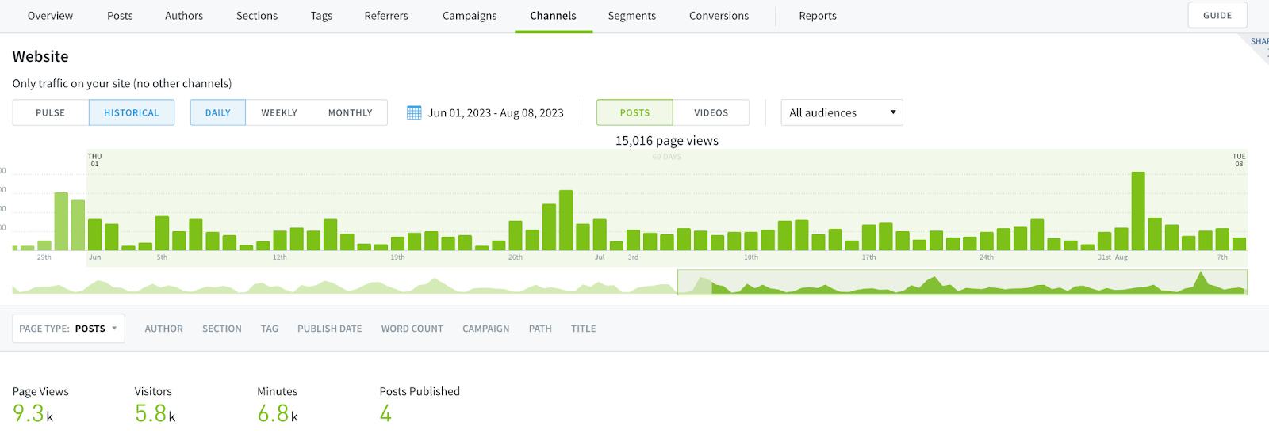Open the All audiences dropdown

click(x=842, y=112)
